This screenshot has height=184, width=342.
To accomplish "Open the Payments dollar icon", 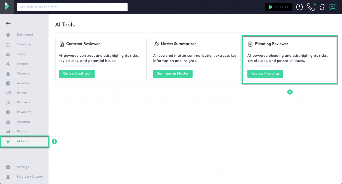I will point(8,112).
